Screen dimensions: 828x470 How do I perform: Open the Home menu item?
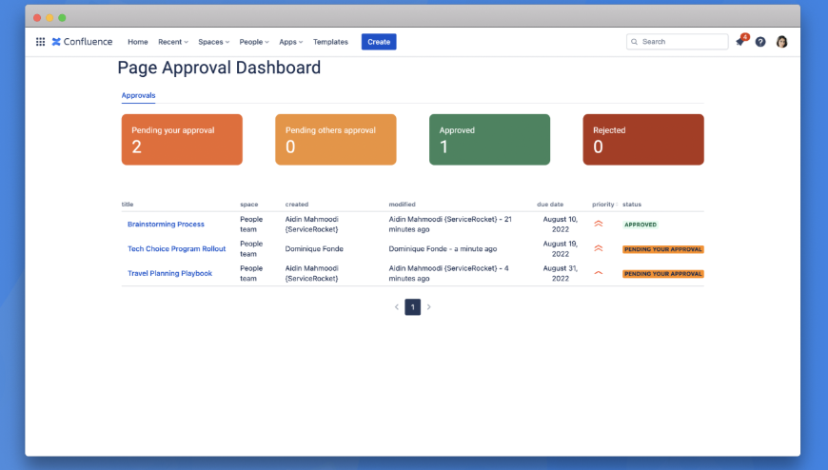point(138,42)
